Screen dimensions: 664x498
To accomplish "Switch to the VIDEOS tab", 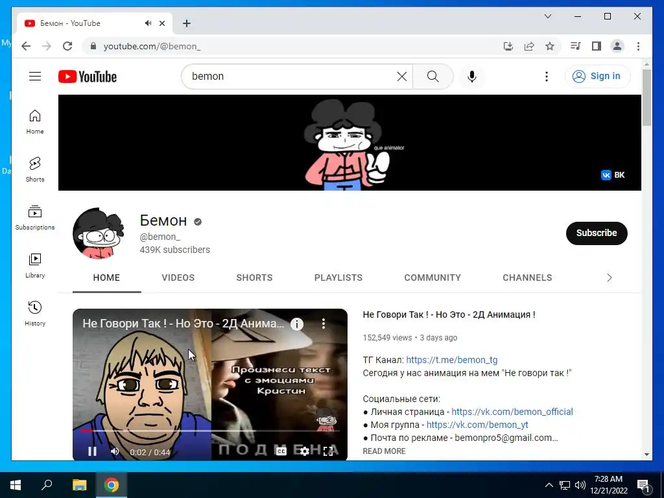I will (178, 278).
